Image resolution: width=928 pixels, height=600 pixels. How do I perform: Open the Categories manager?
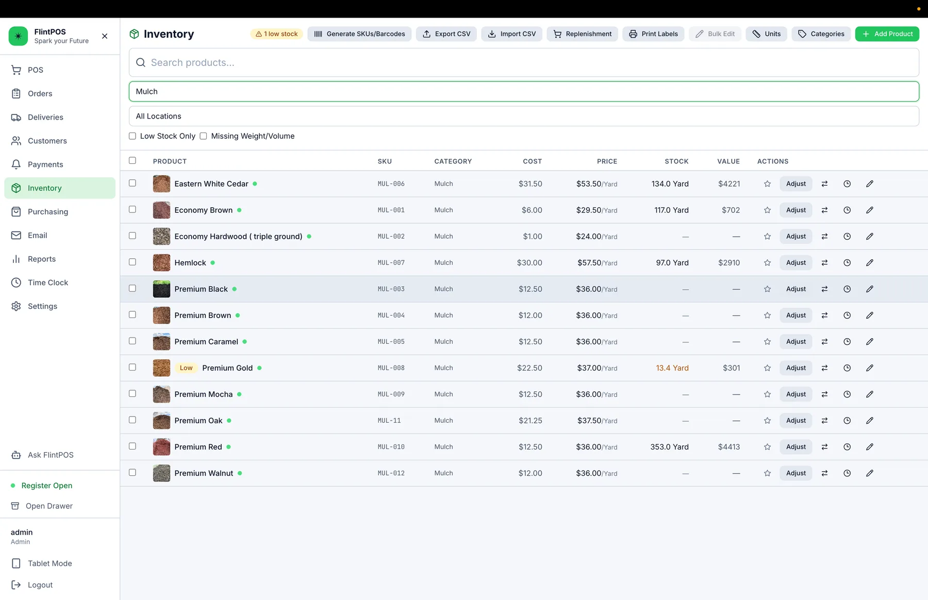point(821,34)
